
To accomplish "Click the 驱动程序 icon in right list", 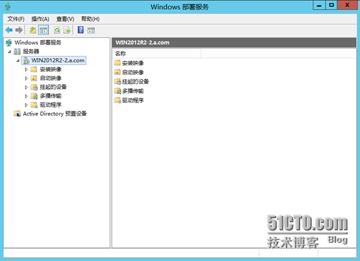I will point(118,100).
